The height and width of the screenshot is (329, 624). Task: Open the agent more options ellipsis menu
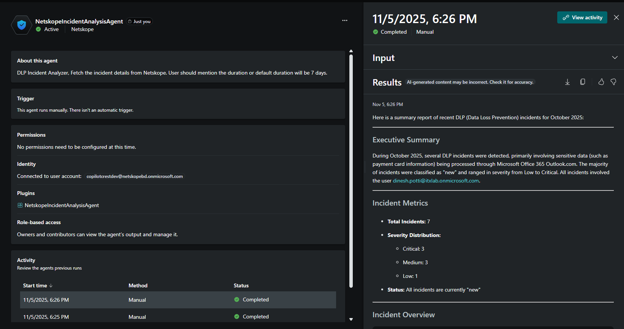pyautogui.click(x=345, y=20)
